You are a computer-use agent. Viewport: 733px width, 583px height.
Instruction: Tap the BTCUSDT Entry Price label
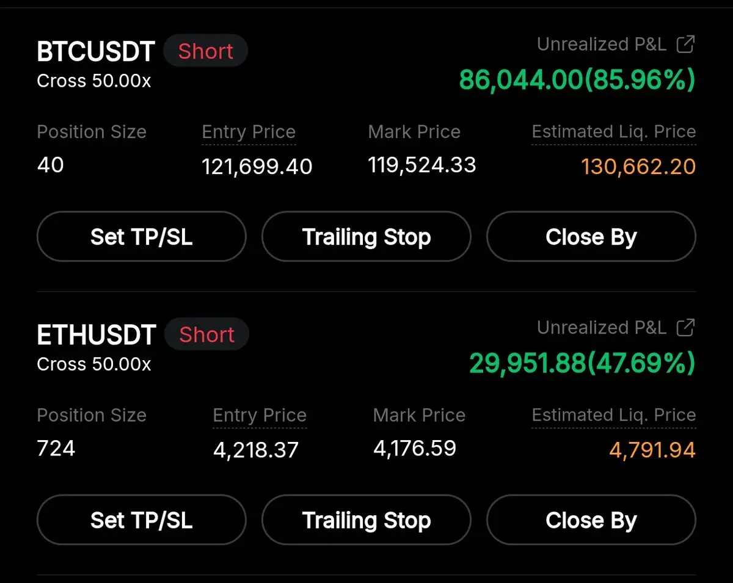tap(249, 132)
